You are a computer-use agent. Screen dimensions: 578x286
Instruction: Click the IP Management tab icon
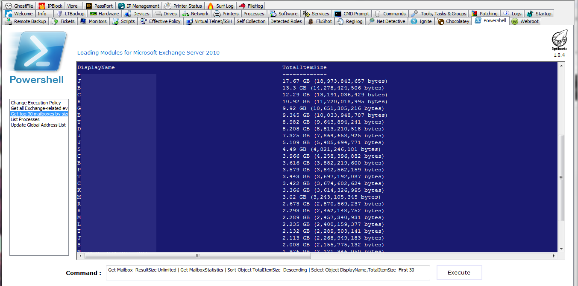point(121,6)
